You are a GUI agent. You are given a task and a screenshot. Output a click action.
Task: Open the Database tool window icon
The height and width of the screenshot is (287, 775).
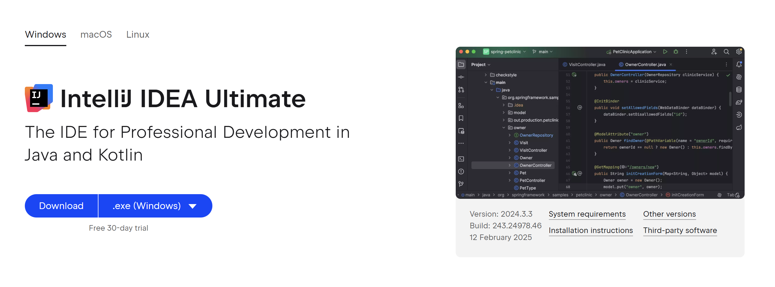pyautogui.click(x=739, y=90)
